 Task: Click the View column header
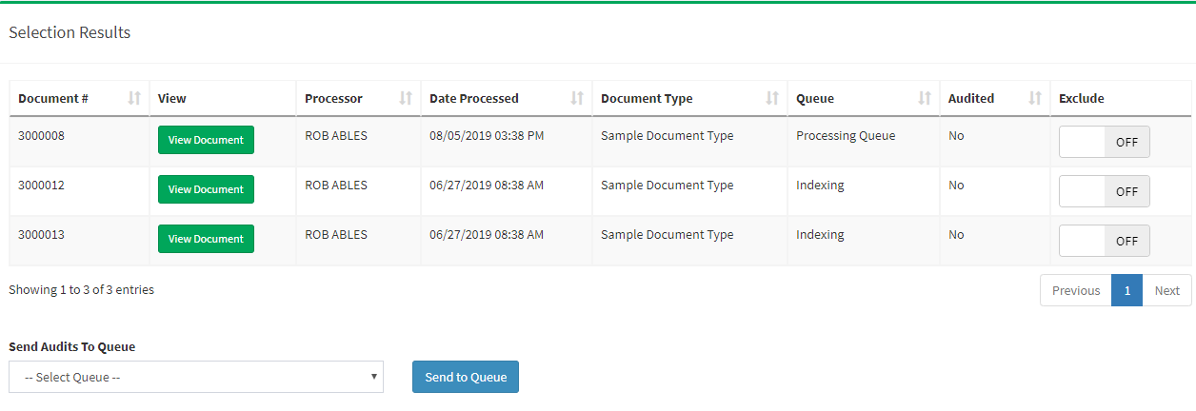[x=172, y=98]
